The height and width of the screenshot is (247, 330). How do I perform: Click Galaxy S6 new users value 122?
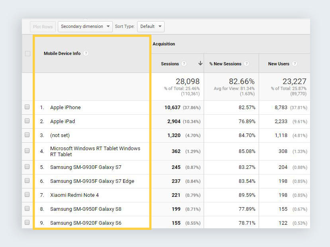pyautogui.click(x=283, y=223)
